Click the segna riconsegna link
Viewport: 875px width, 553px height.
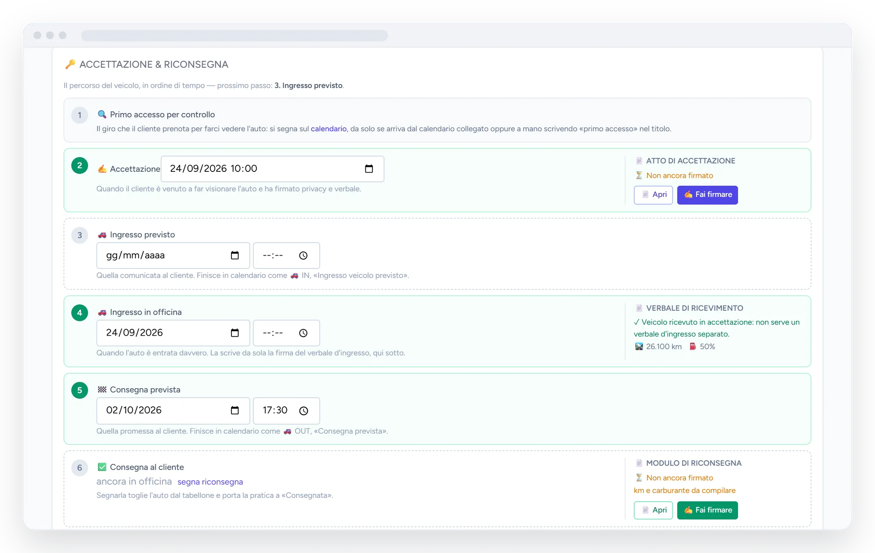pyautogui.click(x=210, y=482)
